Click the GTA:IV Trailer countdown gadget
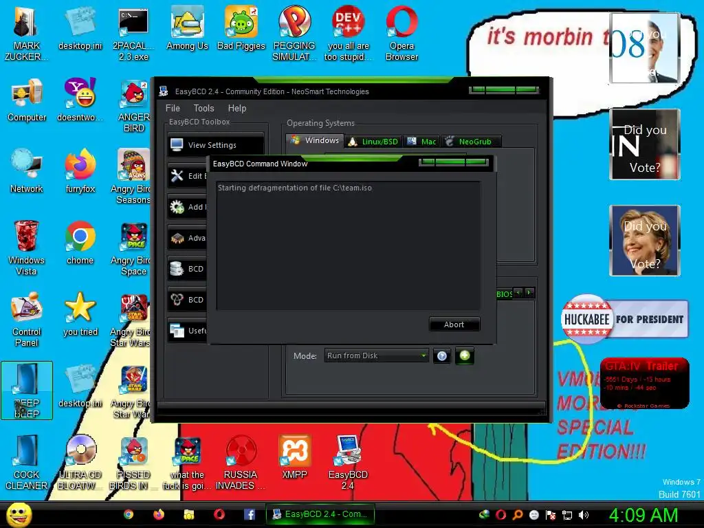The width and height of the screenshot is (704, 528). point(644,383)
